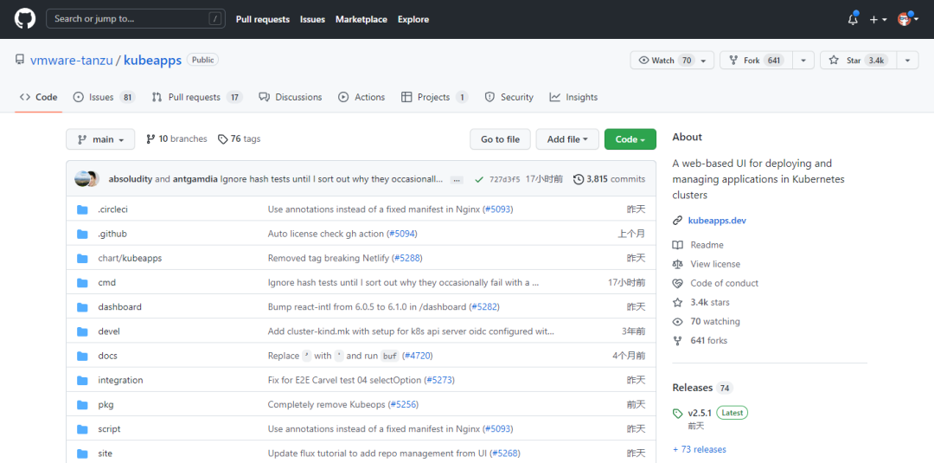Click the chart/kubeapps folder icon

pyautogui.click(x=82, y=258)
